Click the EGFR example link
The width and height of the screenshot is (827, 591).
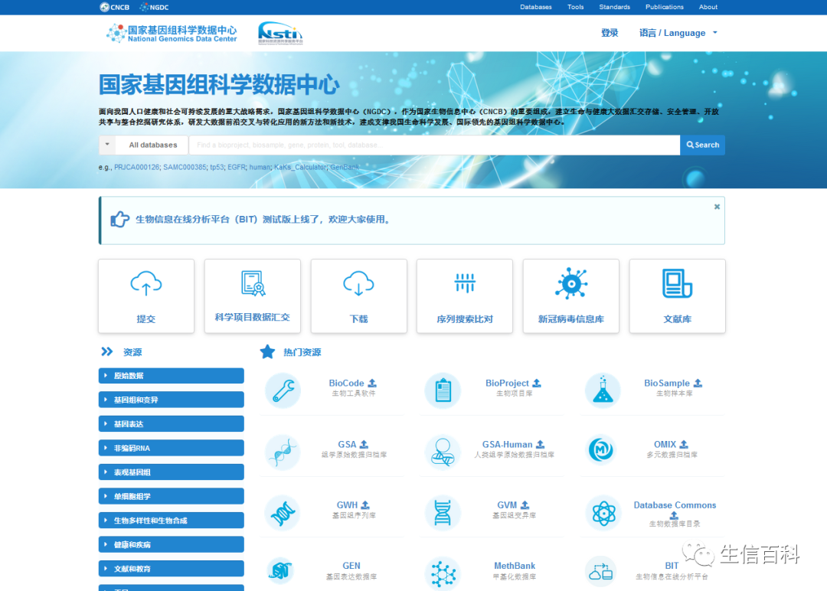[237, 167]
